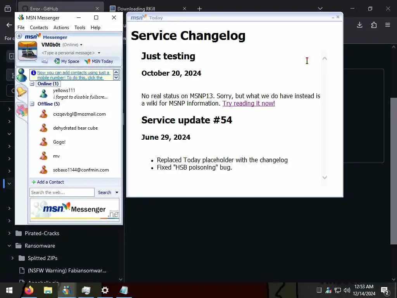This screenshot has width=397, height=298.
Task: Select the alerts bell tab icon
Action: coord(22,91)
